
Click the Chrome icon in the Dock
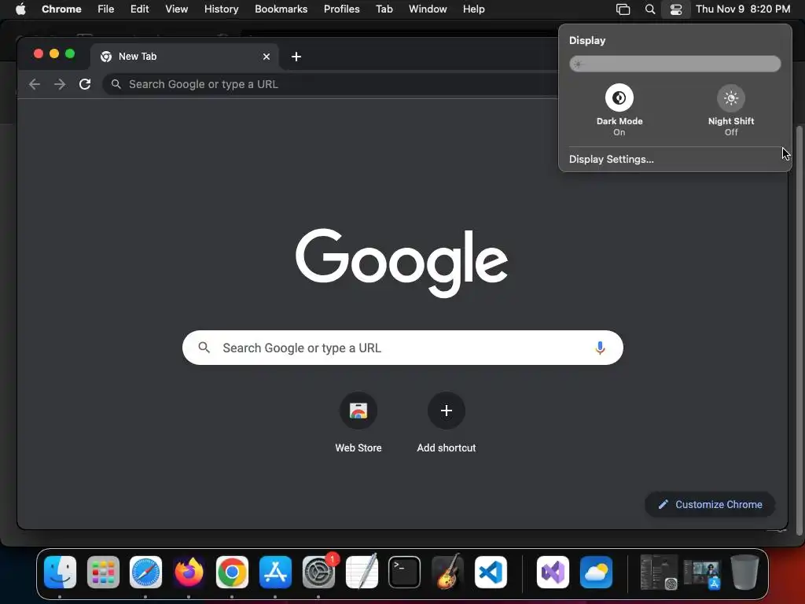point(232,573)
